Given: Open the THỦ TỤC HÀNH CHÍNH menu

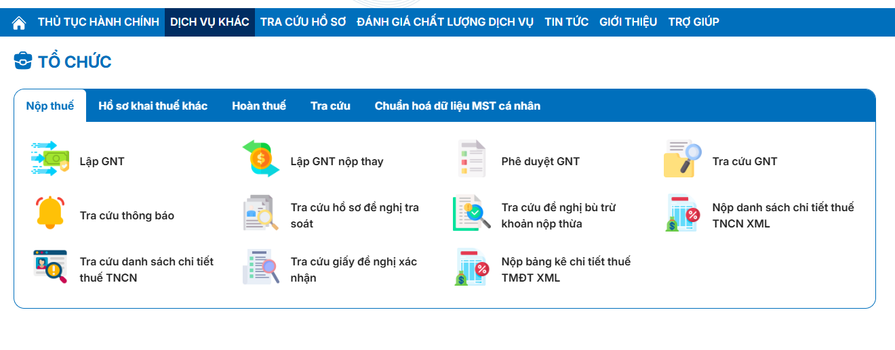Looking at the screenshot, I should 98,22.
